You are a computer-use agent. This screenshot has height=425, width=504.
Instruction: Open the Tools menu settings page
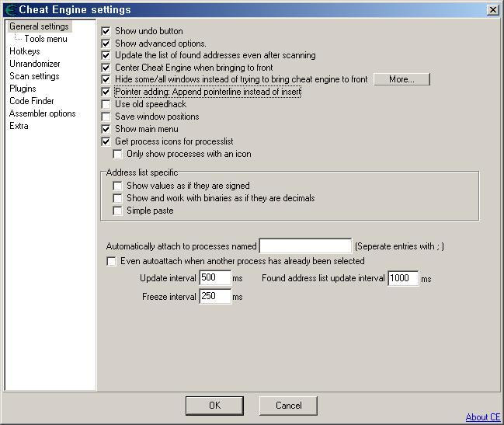pyautogui.click(x=46, y=39)
